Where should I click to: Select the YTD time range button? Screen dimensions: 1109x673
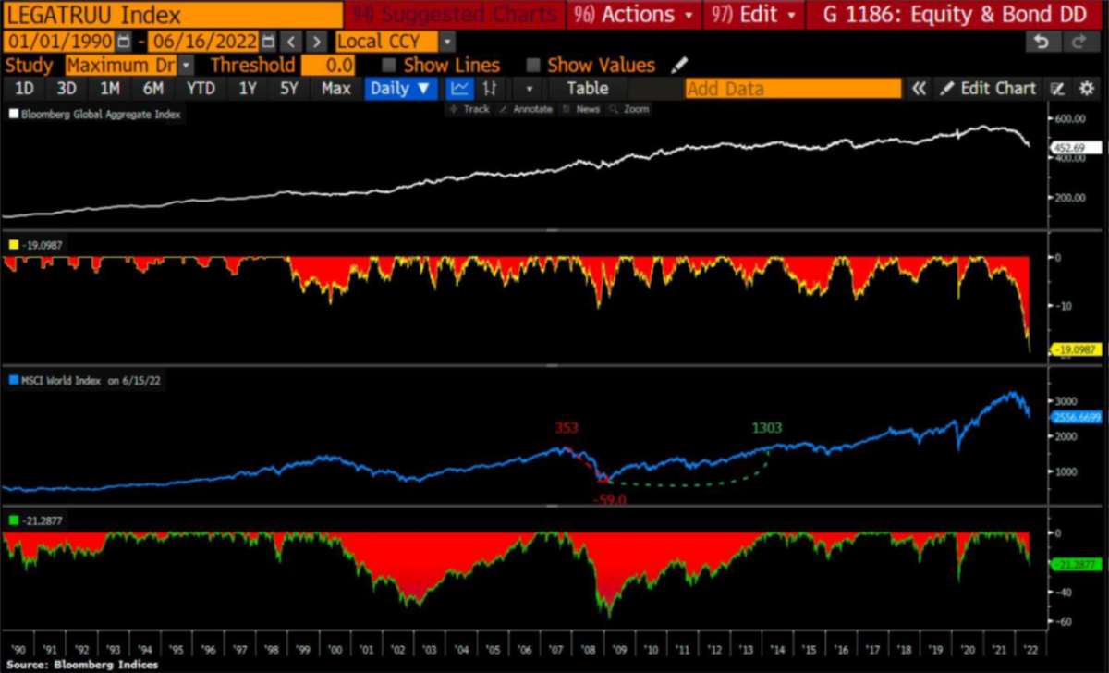(x=200, y=88)
